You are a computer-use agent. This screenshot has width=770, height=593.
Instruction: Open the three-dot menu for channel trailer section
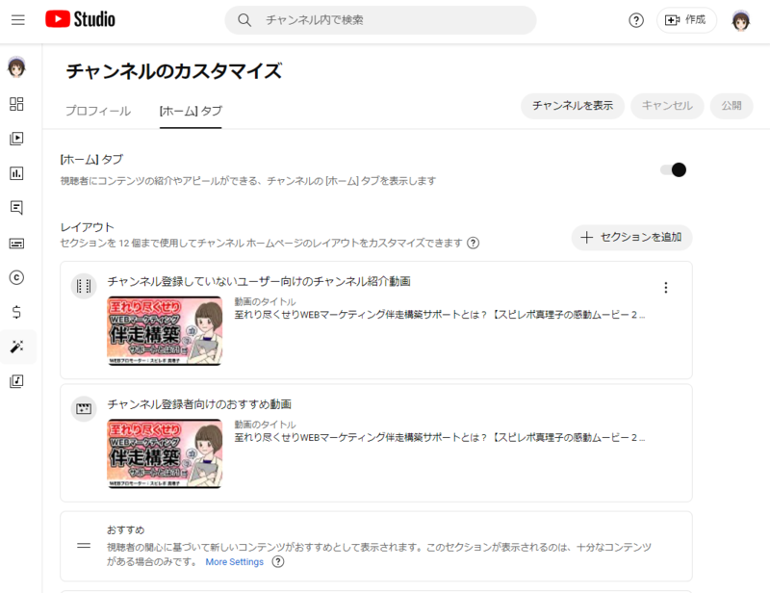(665, 287)
